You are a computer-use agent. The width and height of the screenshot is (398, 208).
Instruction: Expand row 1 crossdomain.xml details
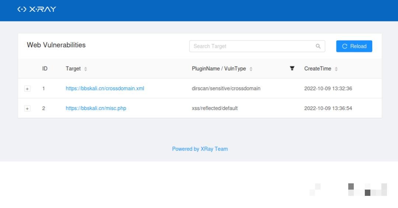coord(27,89)
